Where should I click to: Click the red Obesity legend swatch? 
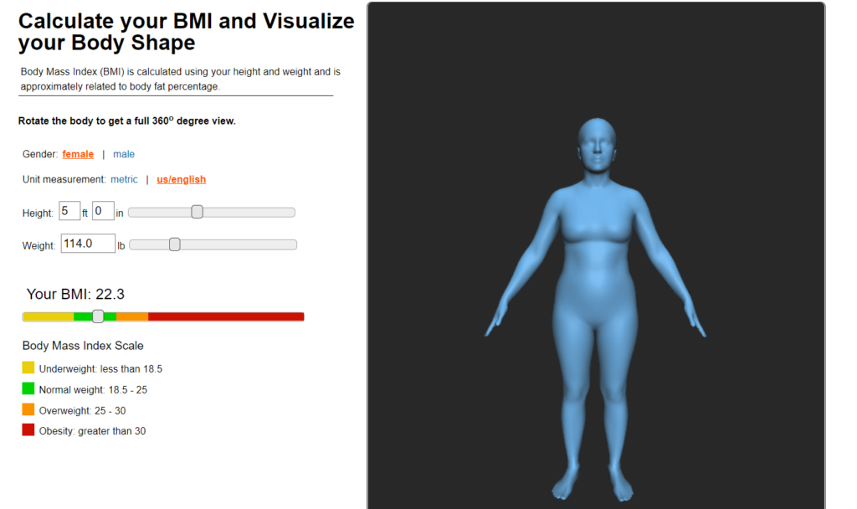click(28, 430)
